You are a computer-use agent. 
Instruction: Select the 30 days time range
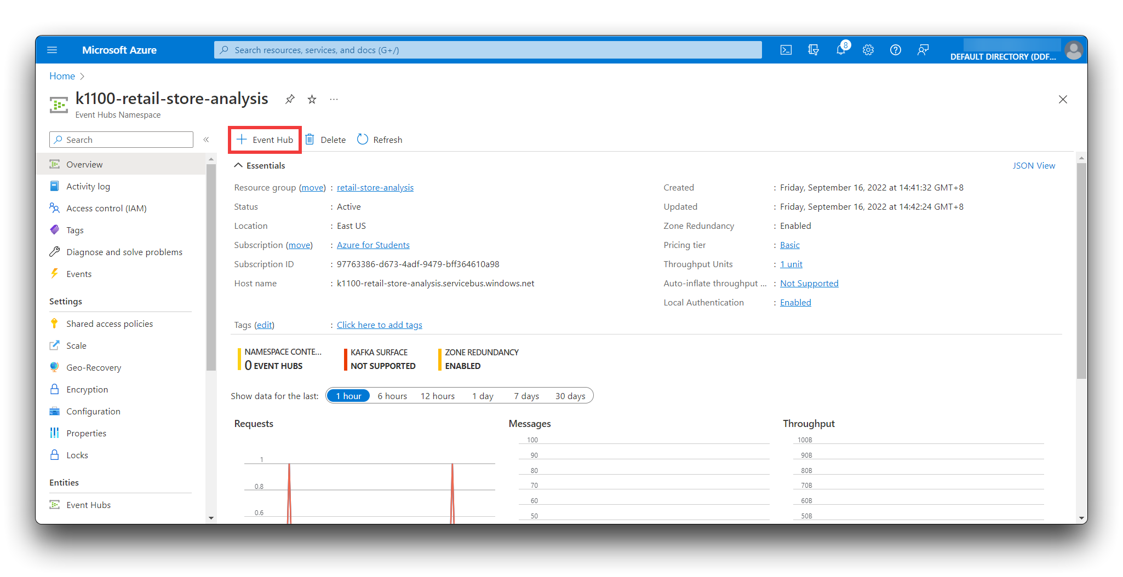click(x=570, y=396)
